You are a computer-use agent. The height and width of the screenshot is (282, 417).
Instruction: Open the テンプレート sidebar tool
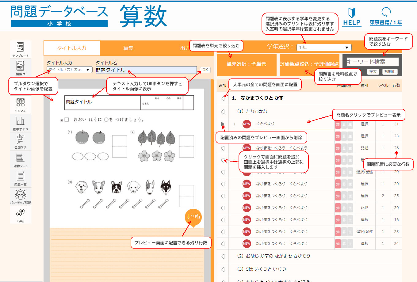pyautogui.click(x=21, y=49)
